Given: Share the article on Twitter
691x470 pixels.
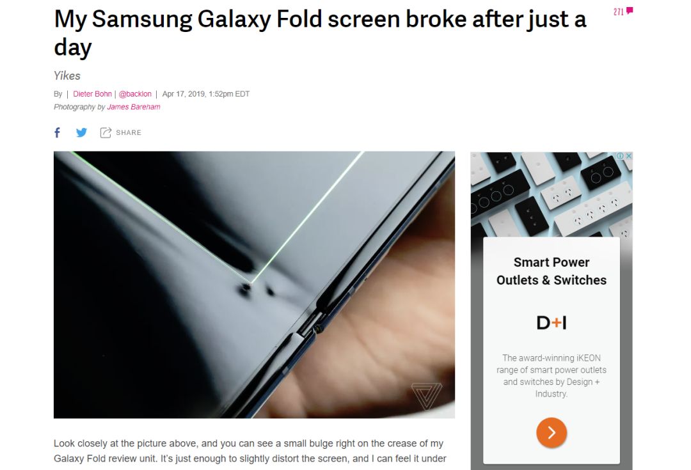Looking at the screenshot, I should click(81, 132).
